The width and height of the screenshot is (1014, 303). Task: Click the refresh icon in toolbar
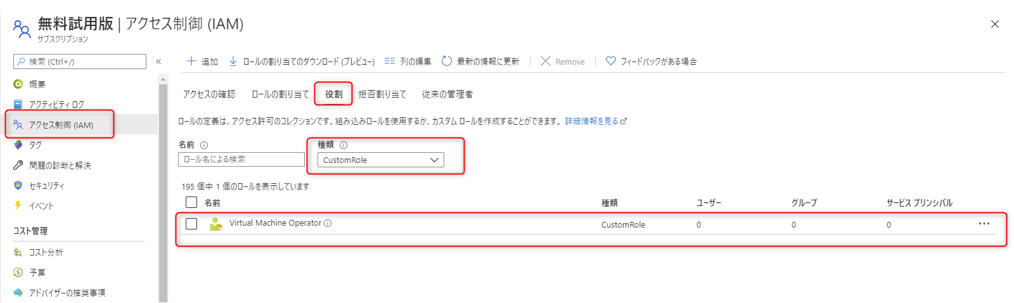coord(447,61)
